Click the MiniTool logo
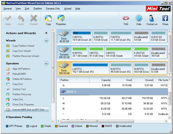This screenshot has width=173, height=134. click(158, 9)
